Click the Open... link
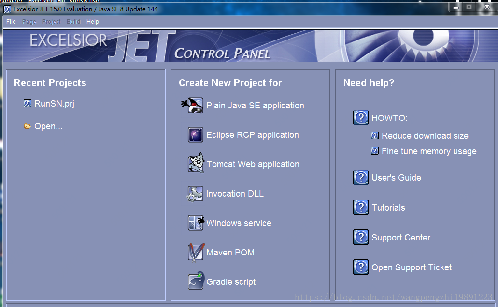The height and width of the screenshot is (307, 498). click(48, 126)
